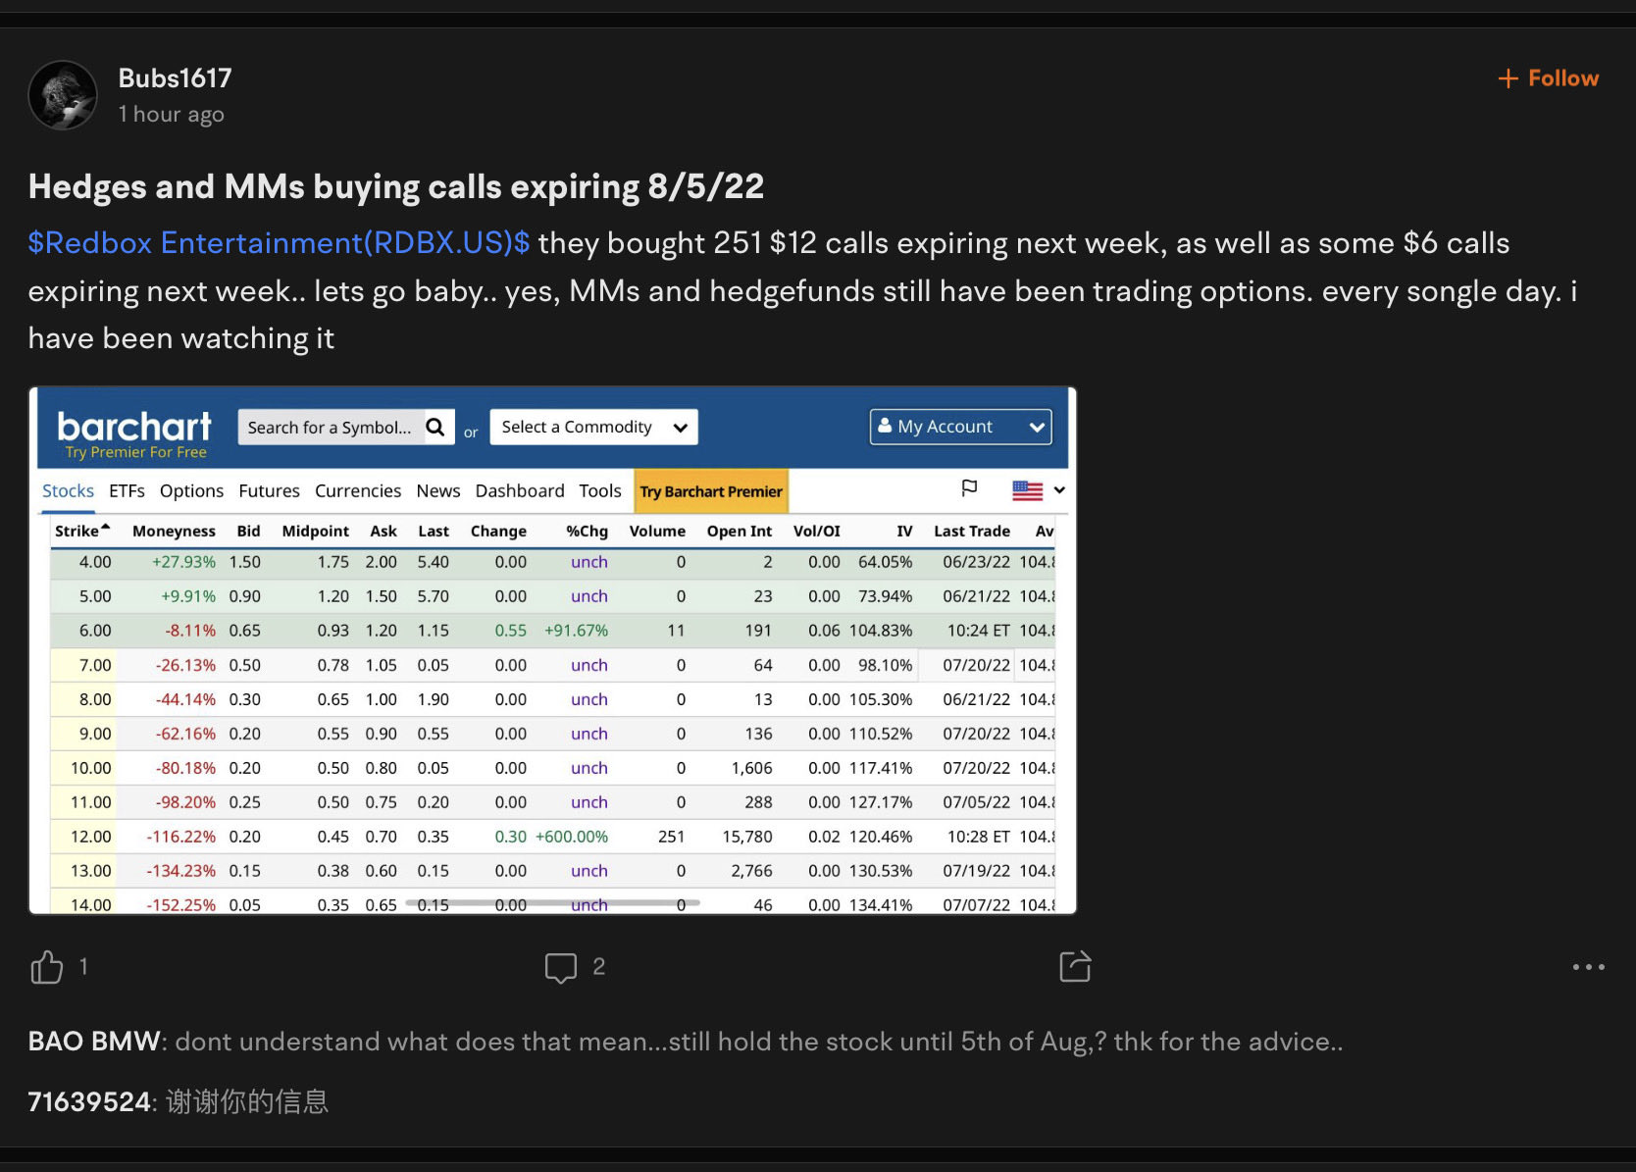Select the Tools tab

[x=600, y=491]
